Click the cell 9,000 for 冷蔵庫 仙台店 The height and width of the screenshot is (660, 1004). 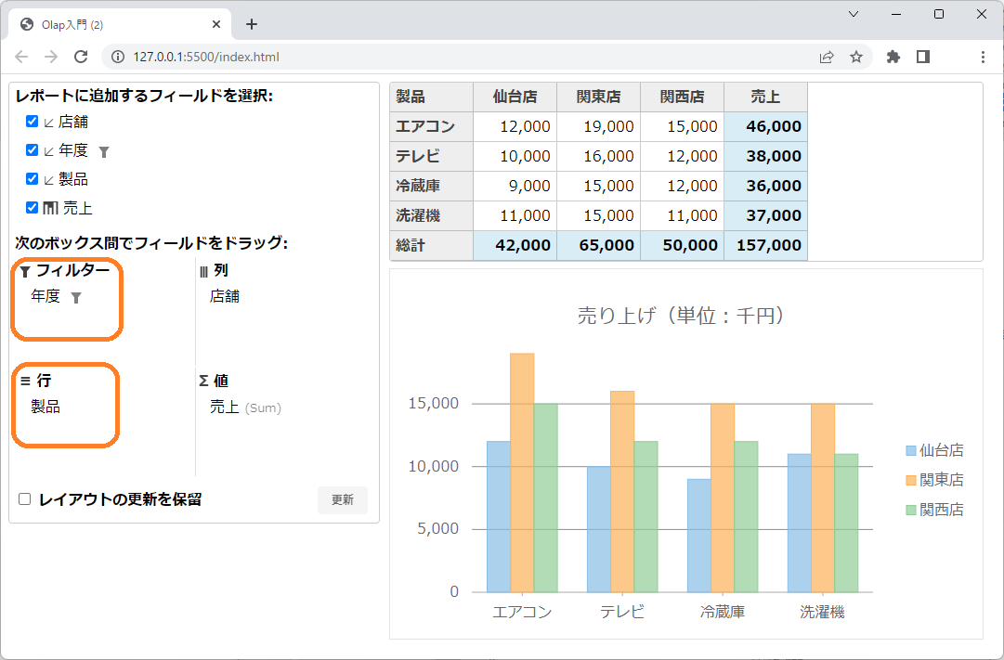[x=515, y=186]
